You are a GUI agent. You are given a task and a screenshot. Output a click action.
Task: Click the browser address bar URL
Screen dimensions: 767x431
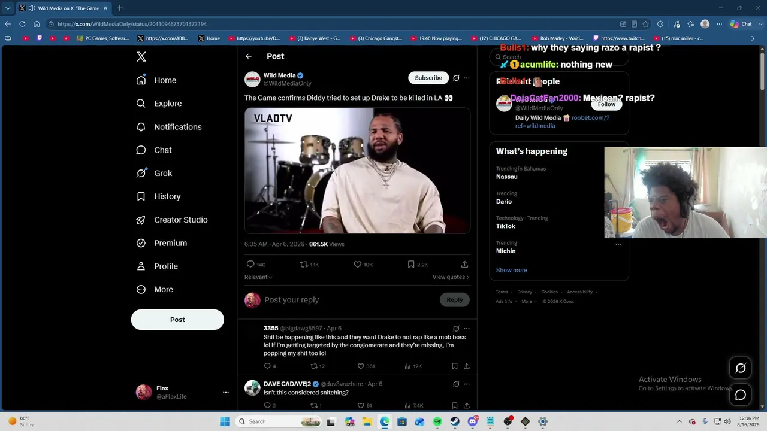(x=132, y=24)
